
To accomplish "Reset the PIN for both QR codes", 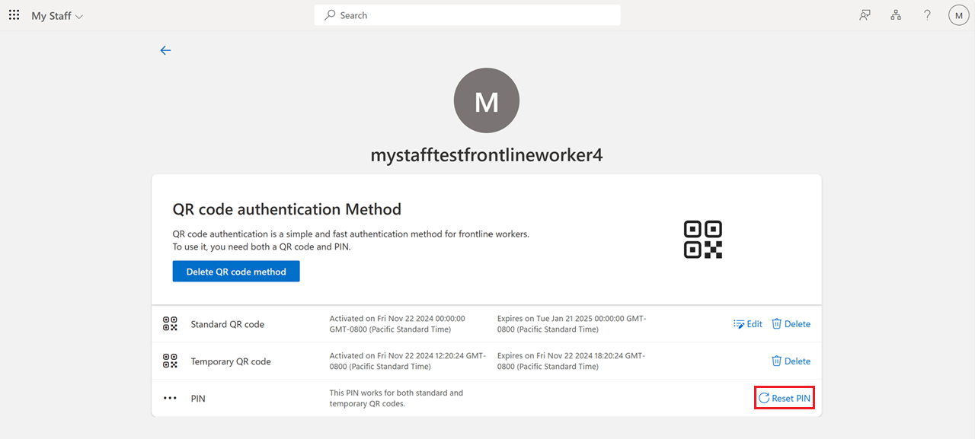I will click(784, 397).
